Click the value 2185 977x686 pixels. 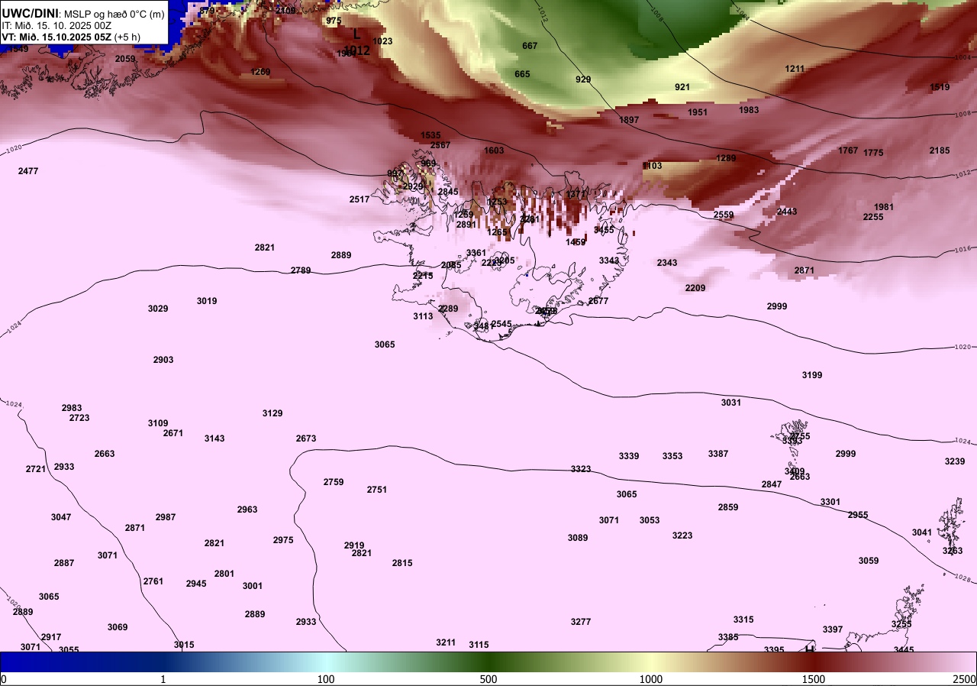940,150
